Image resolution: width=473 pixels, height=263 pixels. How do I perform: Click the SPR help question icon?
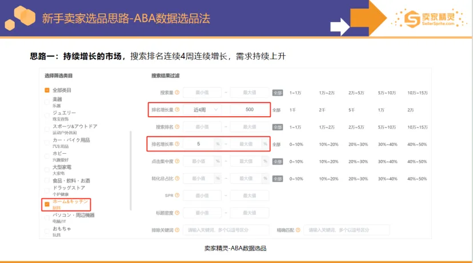[x=177, y=195]
